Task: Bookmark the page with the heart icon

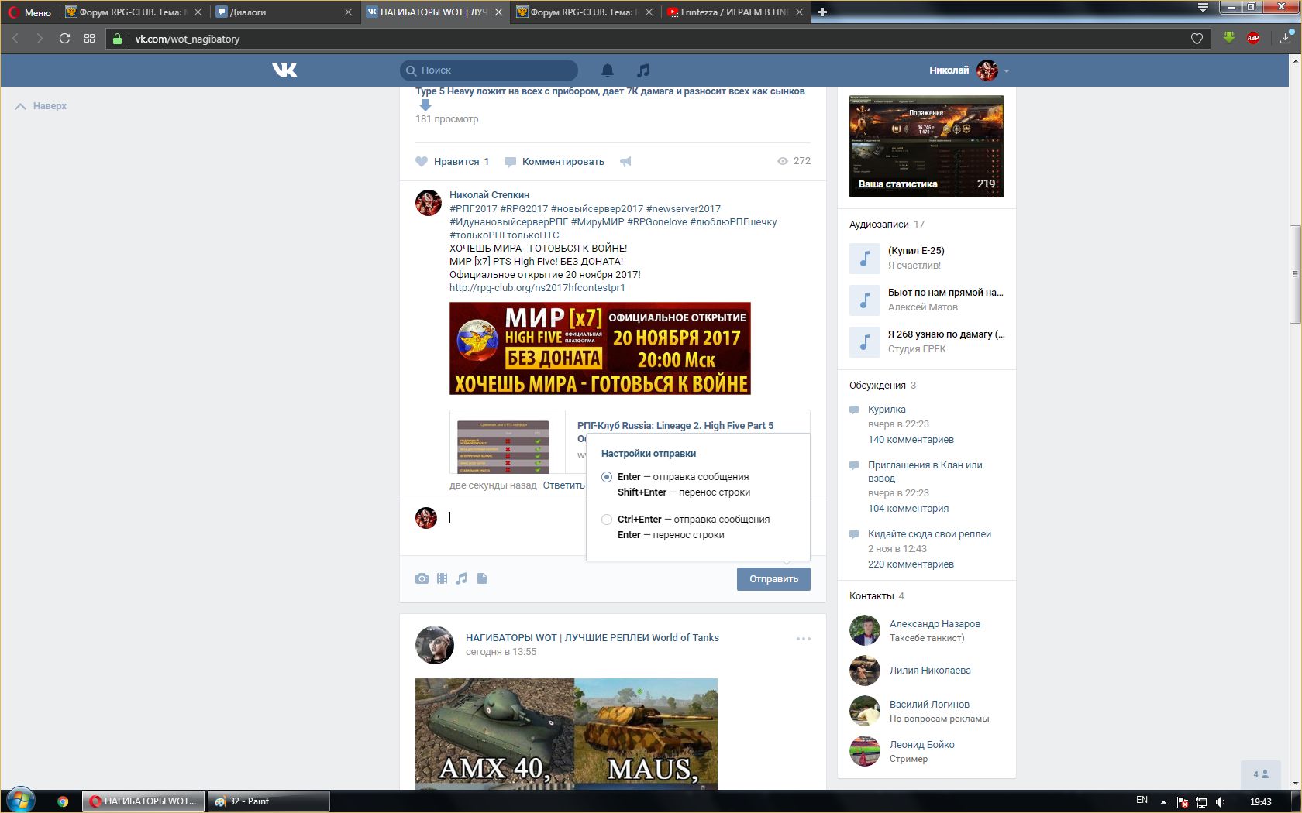Action: pyautogui.click(x=1197, y=39)
